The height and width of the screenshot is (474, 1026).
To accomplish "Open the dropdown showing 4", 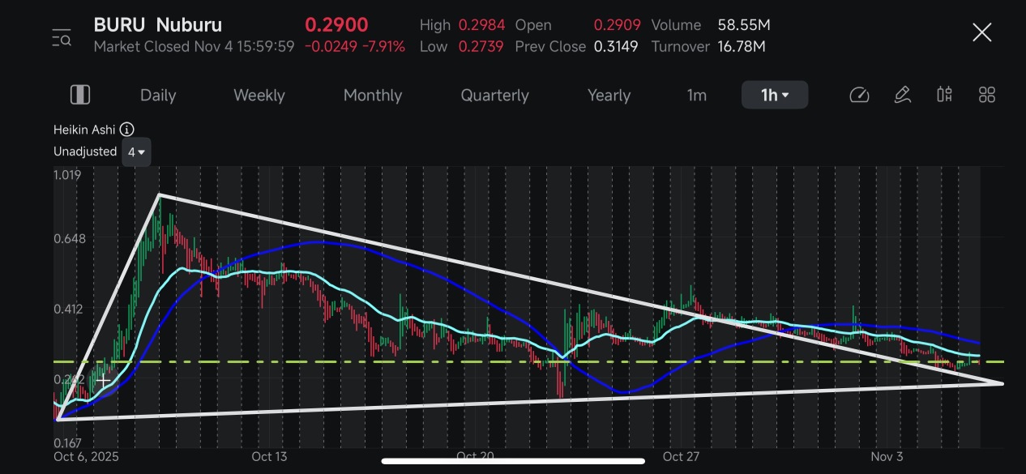I will click(x=136, y=152).
